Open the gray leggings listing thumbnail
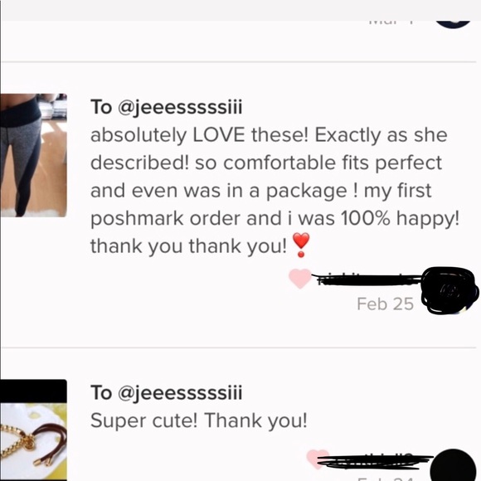This screenshot has width=481, height=481. click(x=33, y=155)
